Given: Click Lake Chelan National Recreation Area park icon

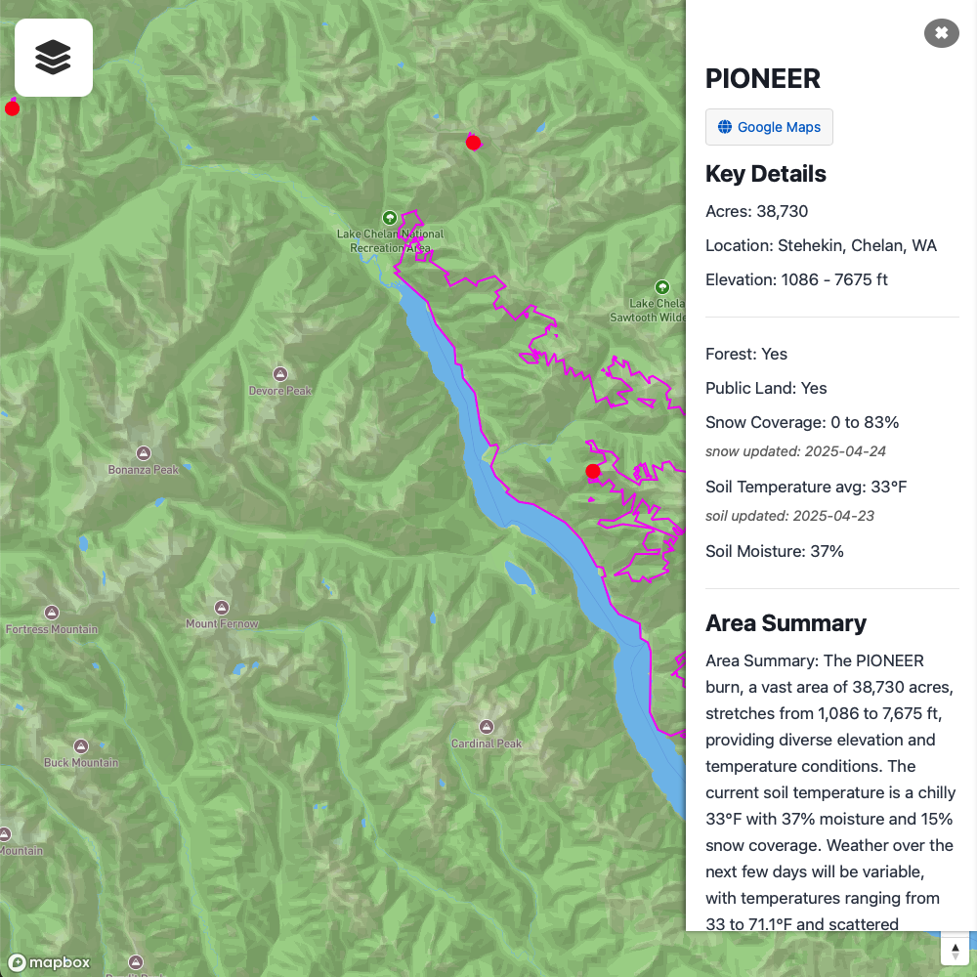Looking at the screenshot, I should (390, 218).
